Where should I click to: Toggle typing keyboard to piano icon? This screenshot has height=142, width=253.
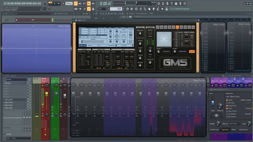pos(76,9)
